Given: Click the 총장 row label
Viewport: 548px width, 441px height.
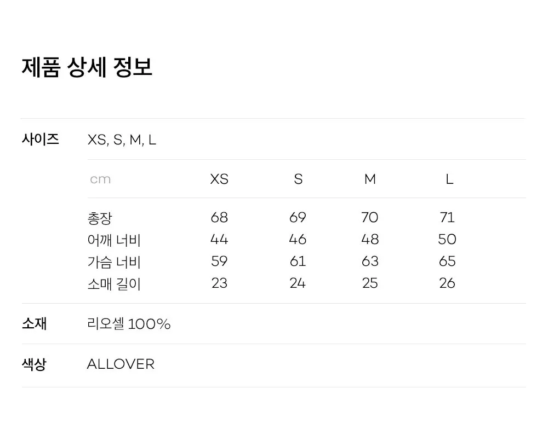Looking at the screenshot, I should click(x=100, y=218).
